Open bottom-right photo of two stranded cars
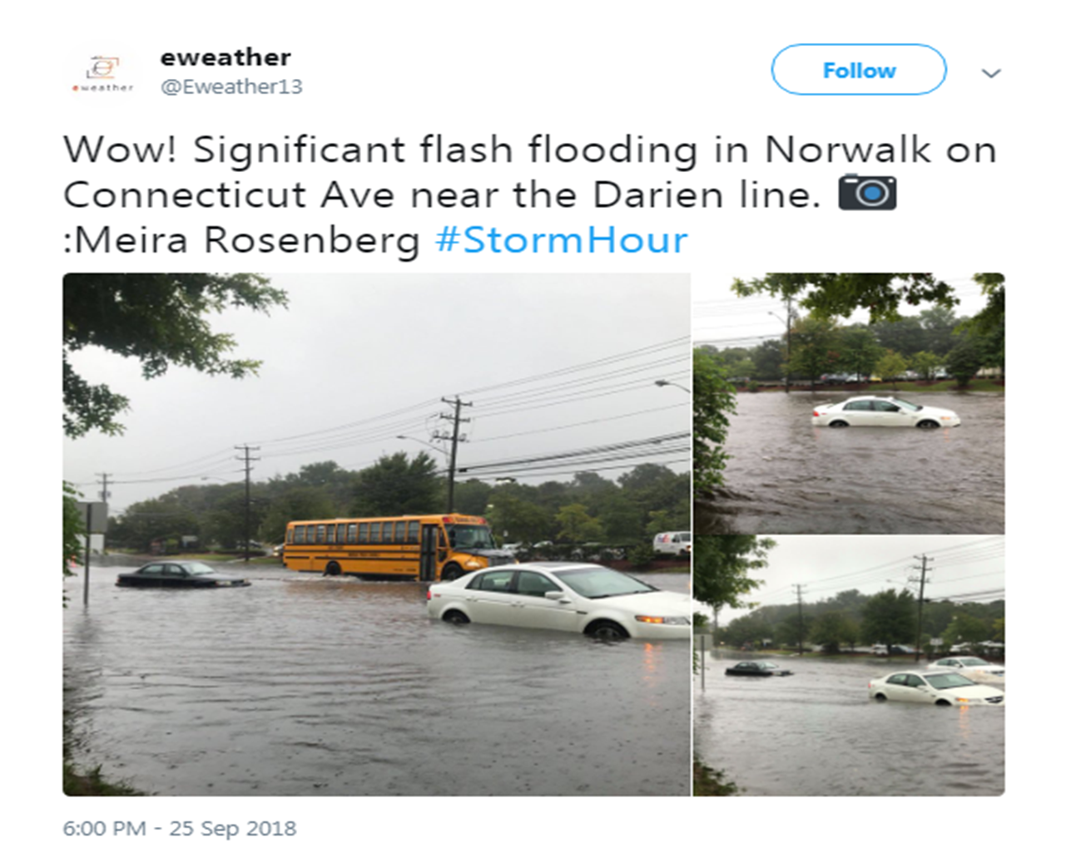The image size is (1066, 852). [x=849, y=666]
